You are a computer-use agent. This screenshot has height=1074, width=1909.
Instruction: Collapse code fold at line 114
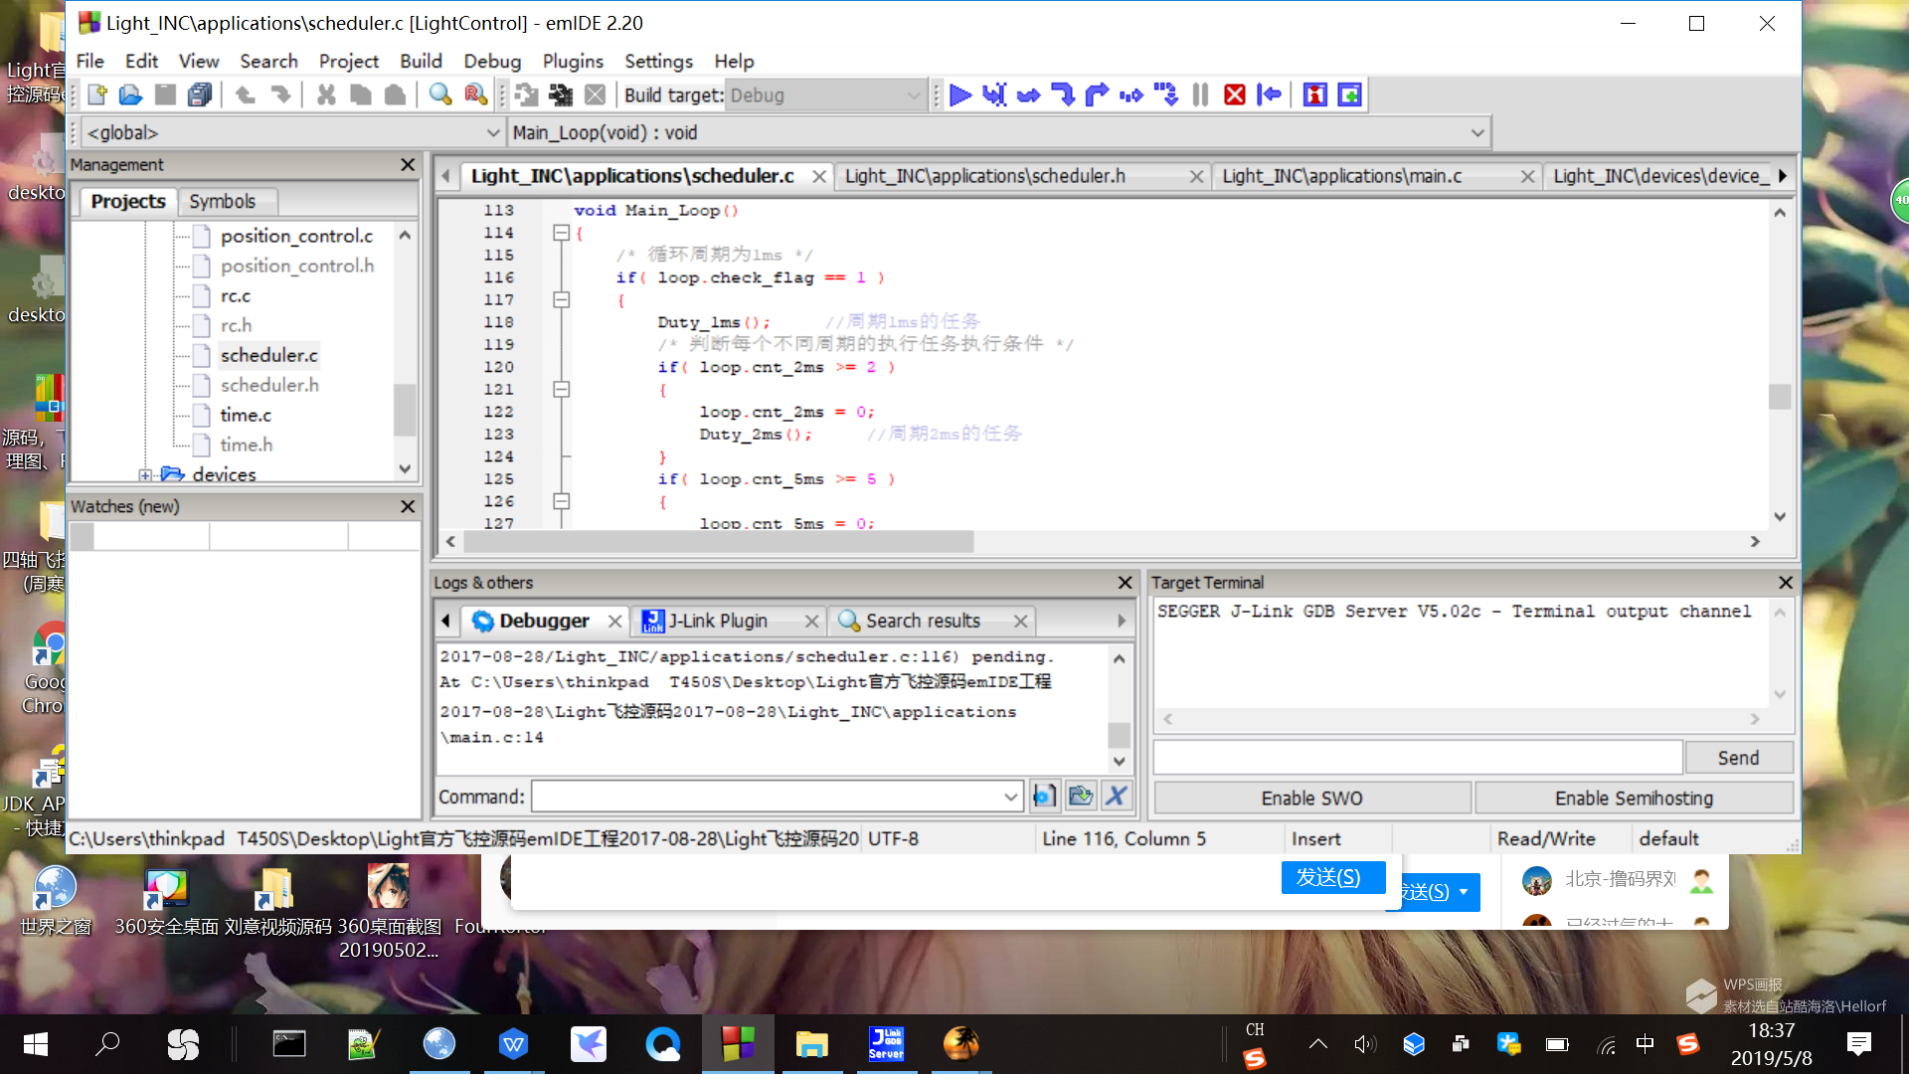point(561,233)
